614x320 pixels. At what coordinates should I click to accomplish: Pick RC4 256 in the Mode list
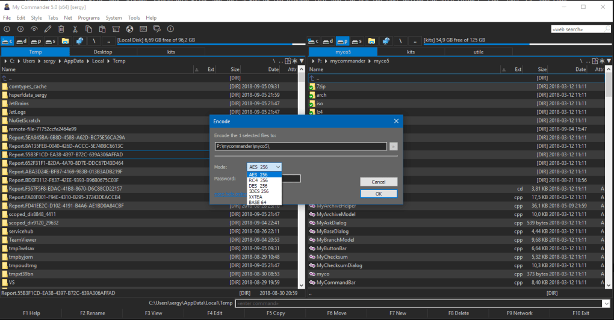click(x=259, y=180)
